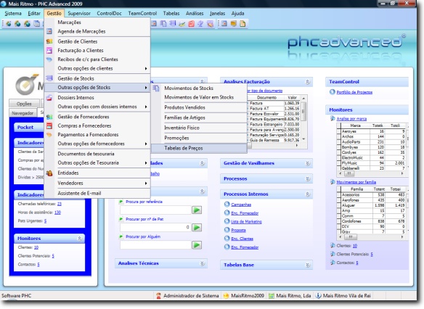Image resolution: width=424 pixels, height=309 pixels.
Task: Click the globe icon beside Lista de Marketing
Action: (x=227, y=221)
